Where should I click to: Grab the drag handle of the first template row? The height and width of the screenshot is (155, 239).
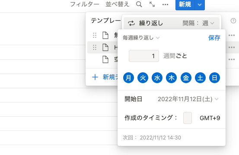coord(95,35)
